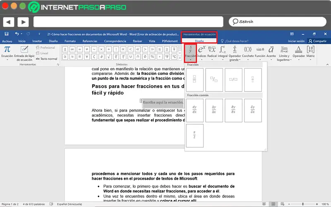Insert the square root symbol
Screen dimensions: 331x207
108,57
